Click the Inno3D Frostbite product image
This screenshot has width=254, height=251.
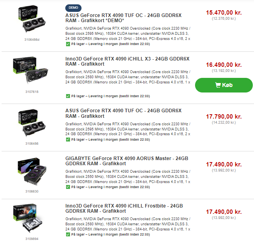[28, 218]
